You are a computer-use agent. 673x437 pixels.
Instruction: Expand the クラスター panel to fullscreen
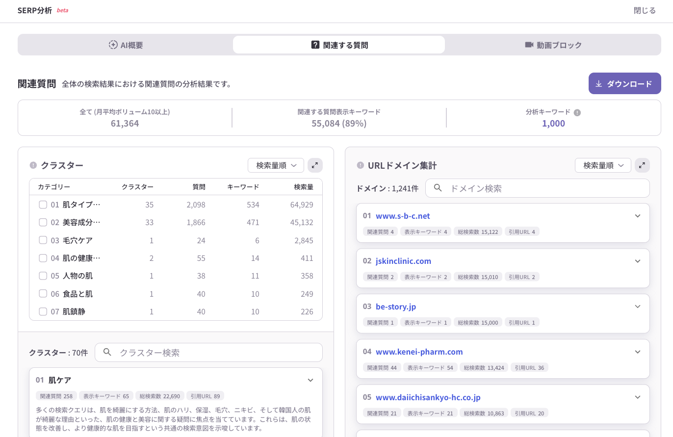[315, 165]
